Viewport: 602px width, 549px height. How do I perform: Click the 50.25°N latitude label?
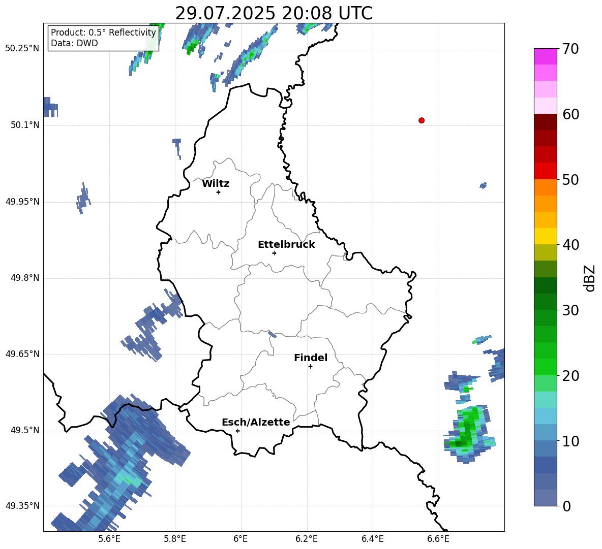click(x=22, y=49)
